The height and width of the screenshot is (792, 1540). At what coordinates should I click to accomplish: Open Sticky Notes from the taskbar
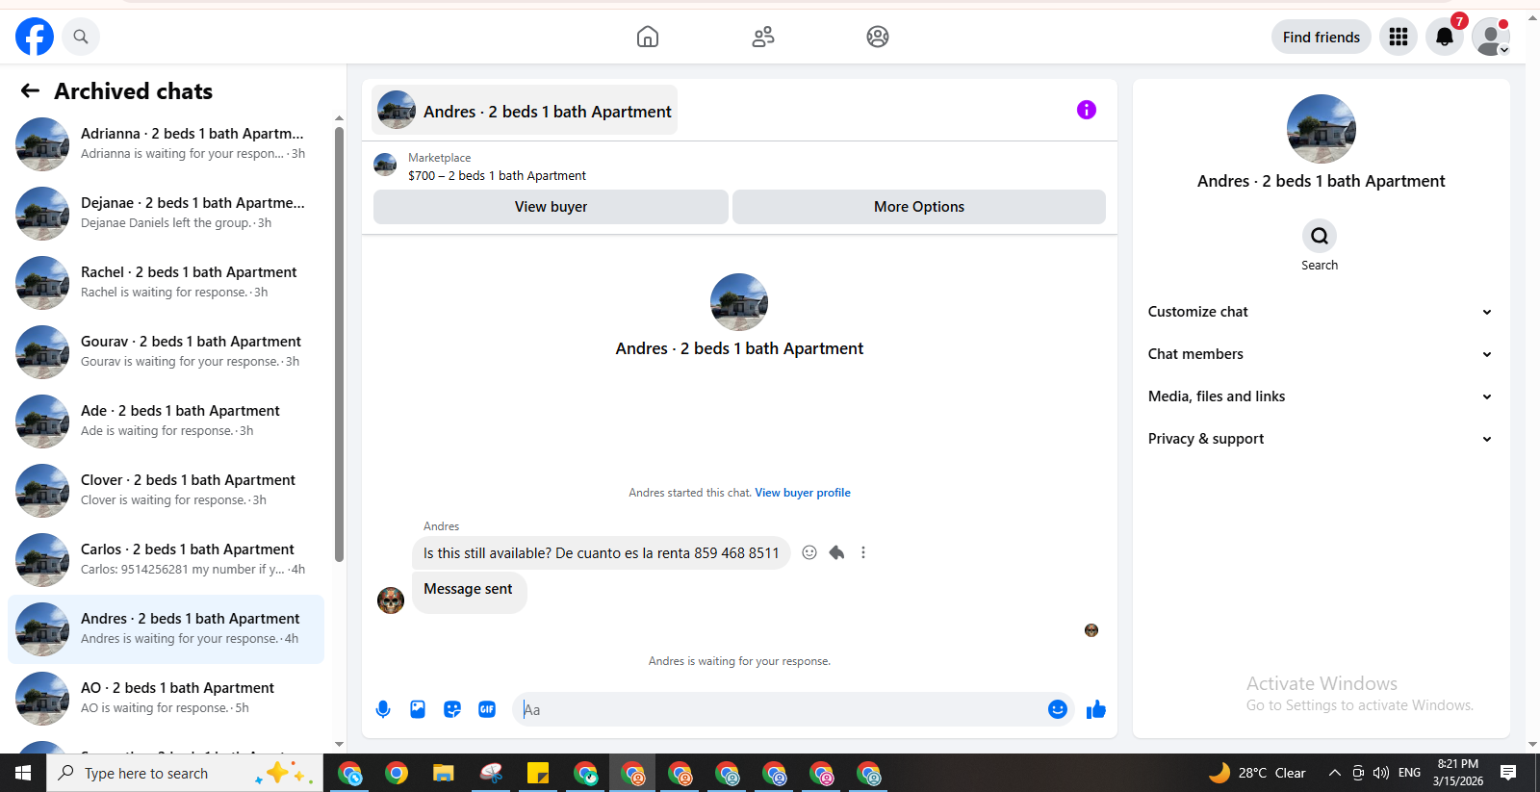pyautogui.click(x=537, y=773)
